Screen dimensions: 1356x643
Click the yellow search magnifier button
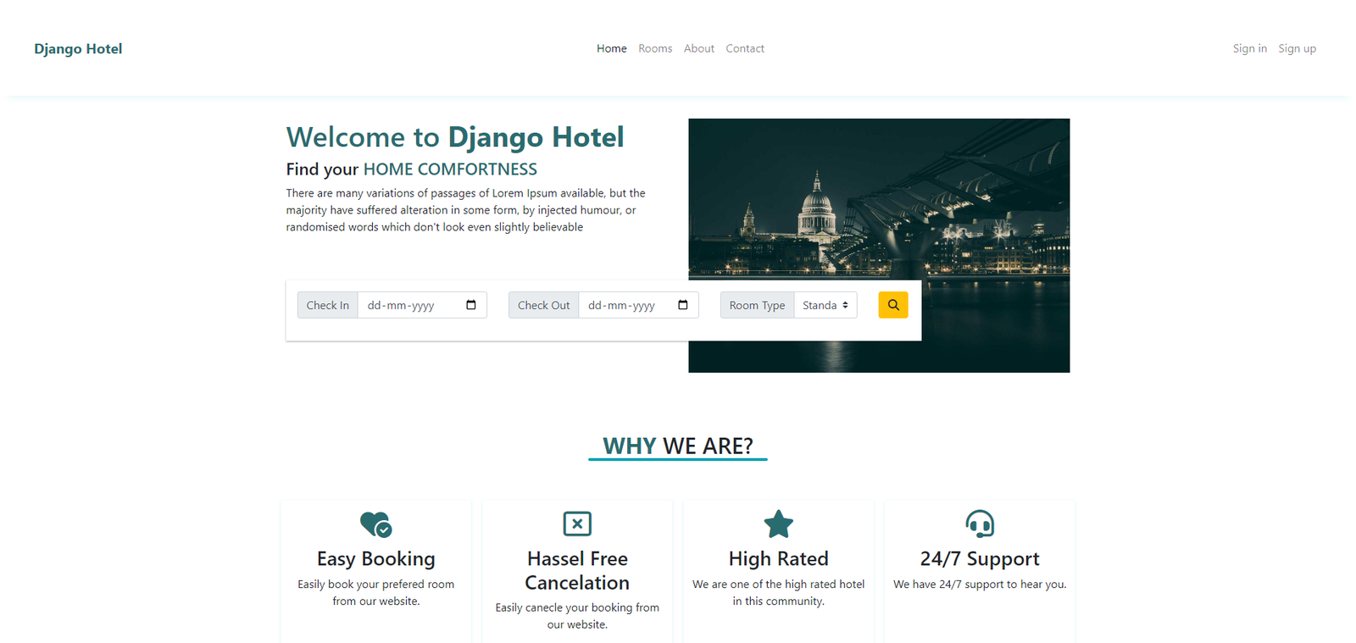[893, 305]
